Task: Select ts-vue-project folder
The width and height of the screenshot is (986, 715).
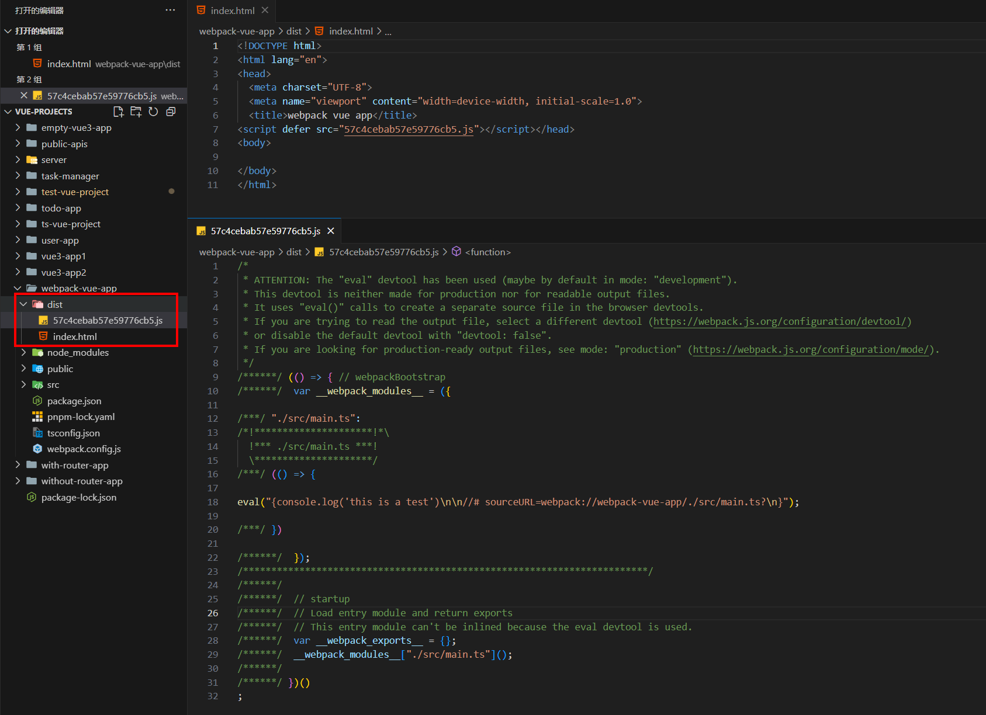Action: [94, 224]
